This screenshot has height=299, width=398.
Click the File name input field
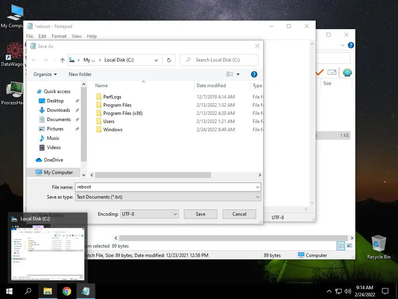tap(166, 187)
